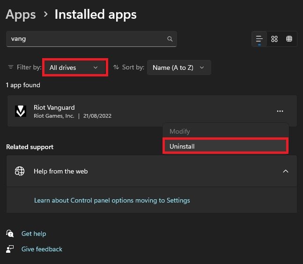Click the Filter by icon

[11, 68]
